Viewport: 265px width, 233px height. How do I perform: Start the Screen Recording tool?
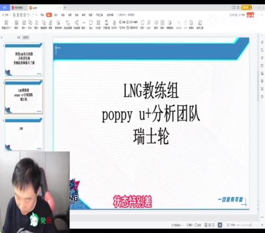170,23
